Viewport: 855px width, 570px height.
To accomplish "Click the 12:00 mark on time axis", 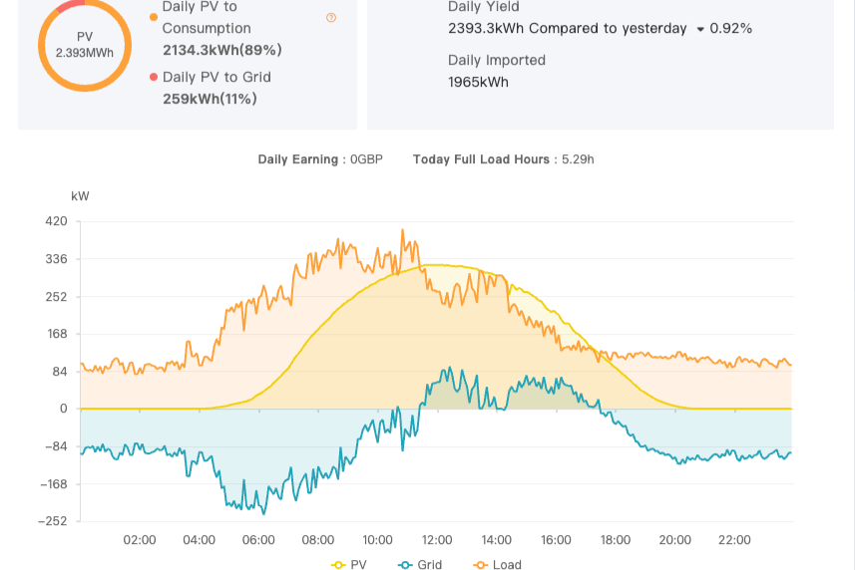I will click(x=437, y=540).
